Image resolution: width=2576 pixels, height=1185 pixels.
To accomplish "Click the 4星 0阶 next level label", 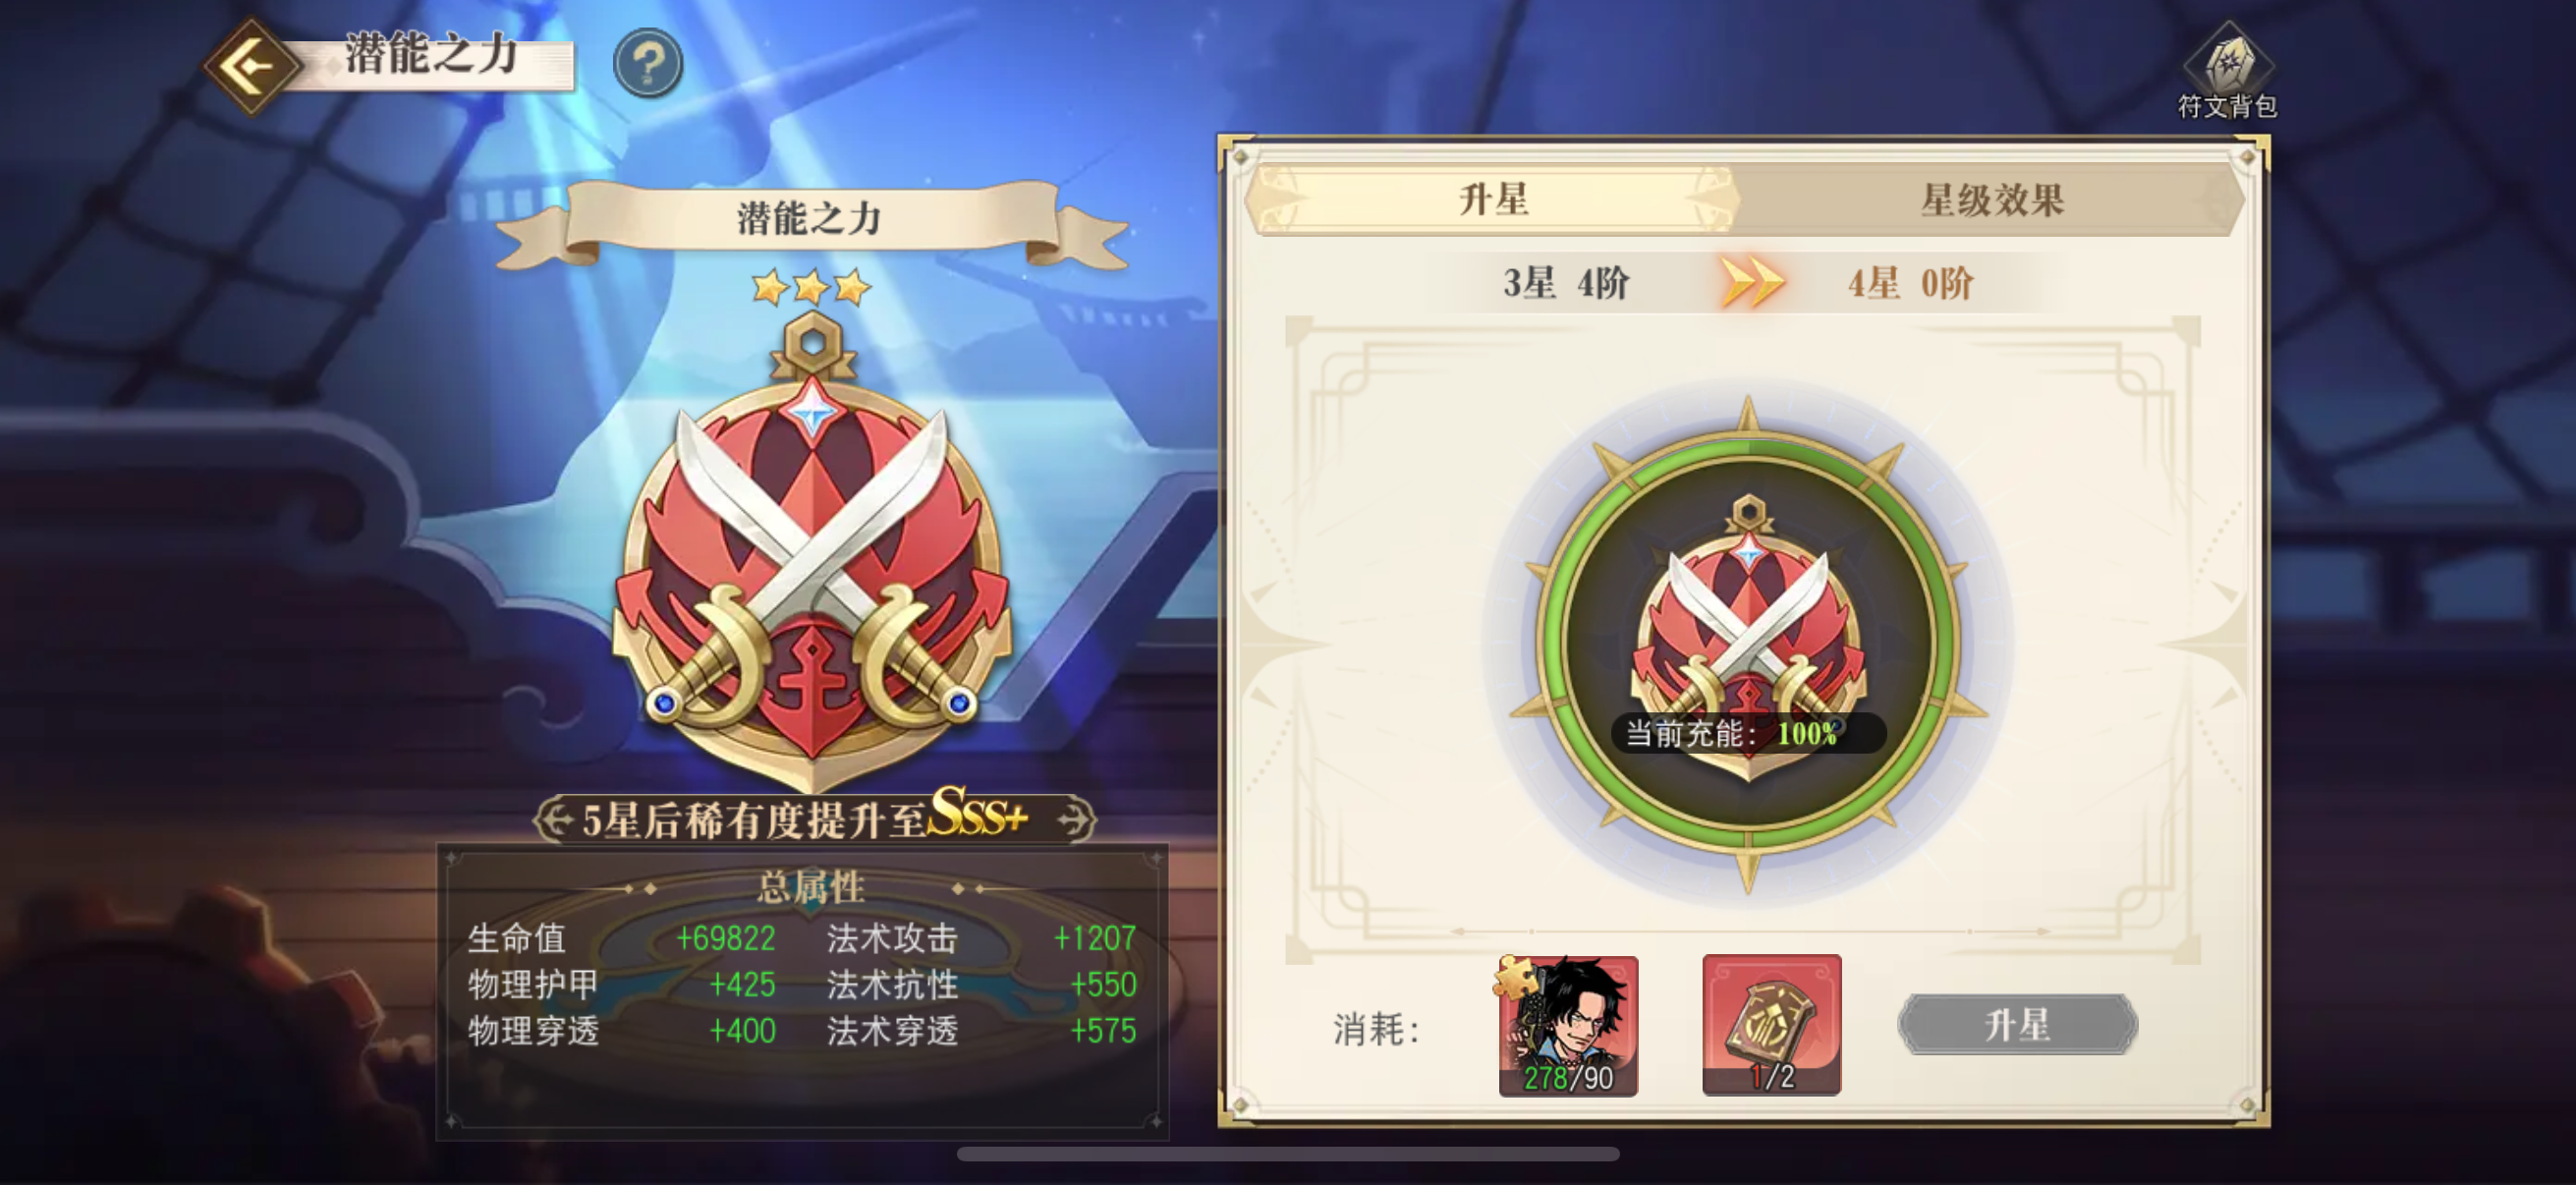I will click(1910, 283).
